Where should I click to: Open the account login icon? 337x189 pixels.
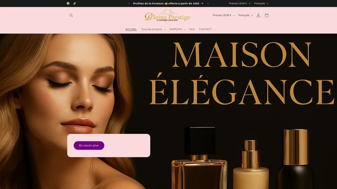[x=259, y=15]
